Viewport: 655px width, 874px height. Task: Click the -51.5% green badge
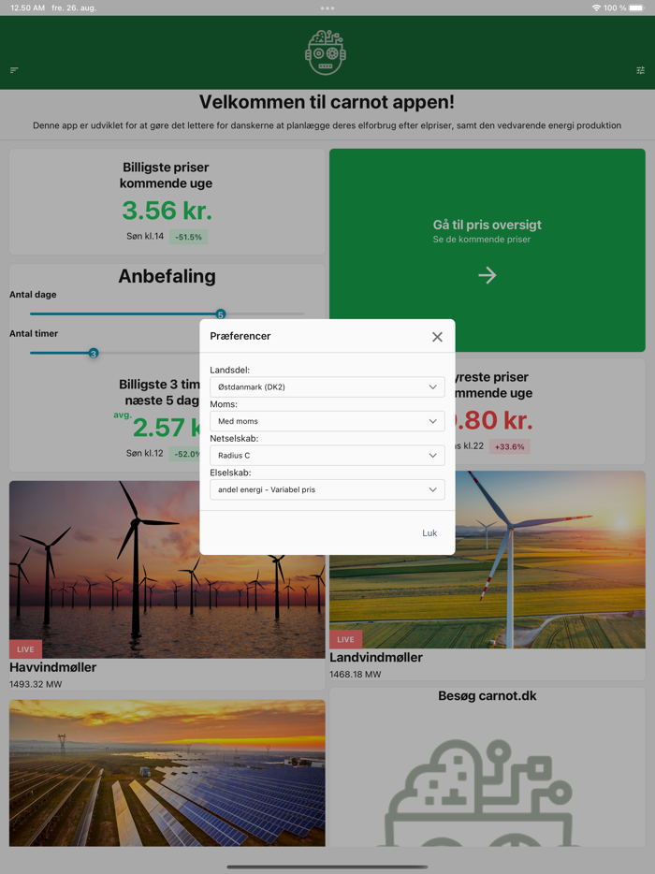[188, 237]
